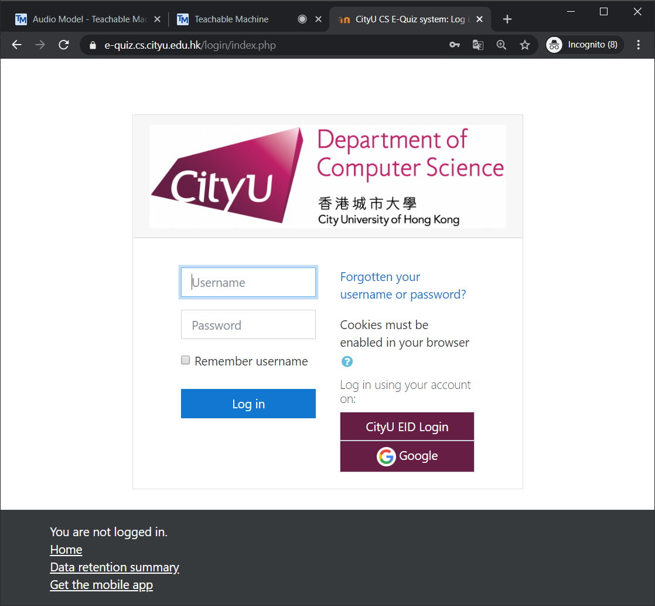Focus the Username input field

tap(248, 282)
